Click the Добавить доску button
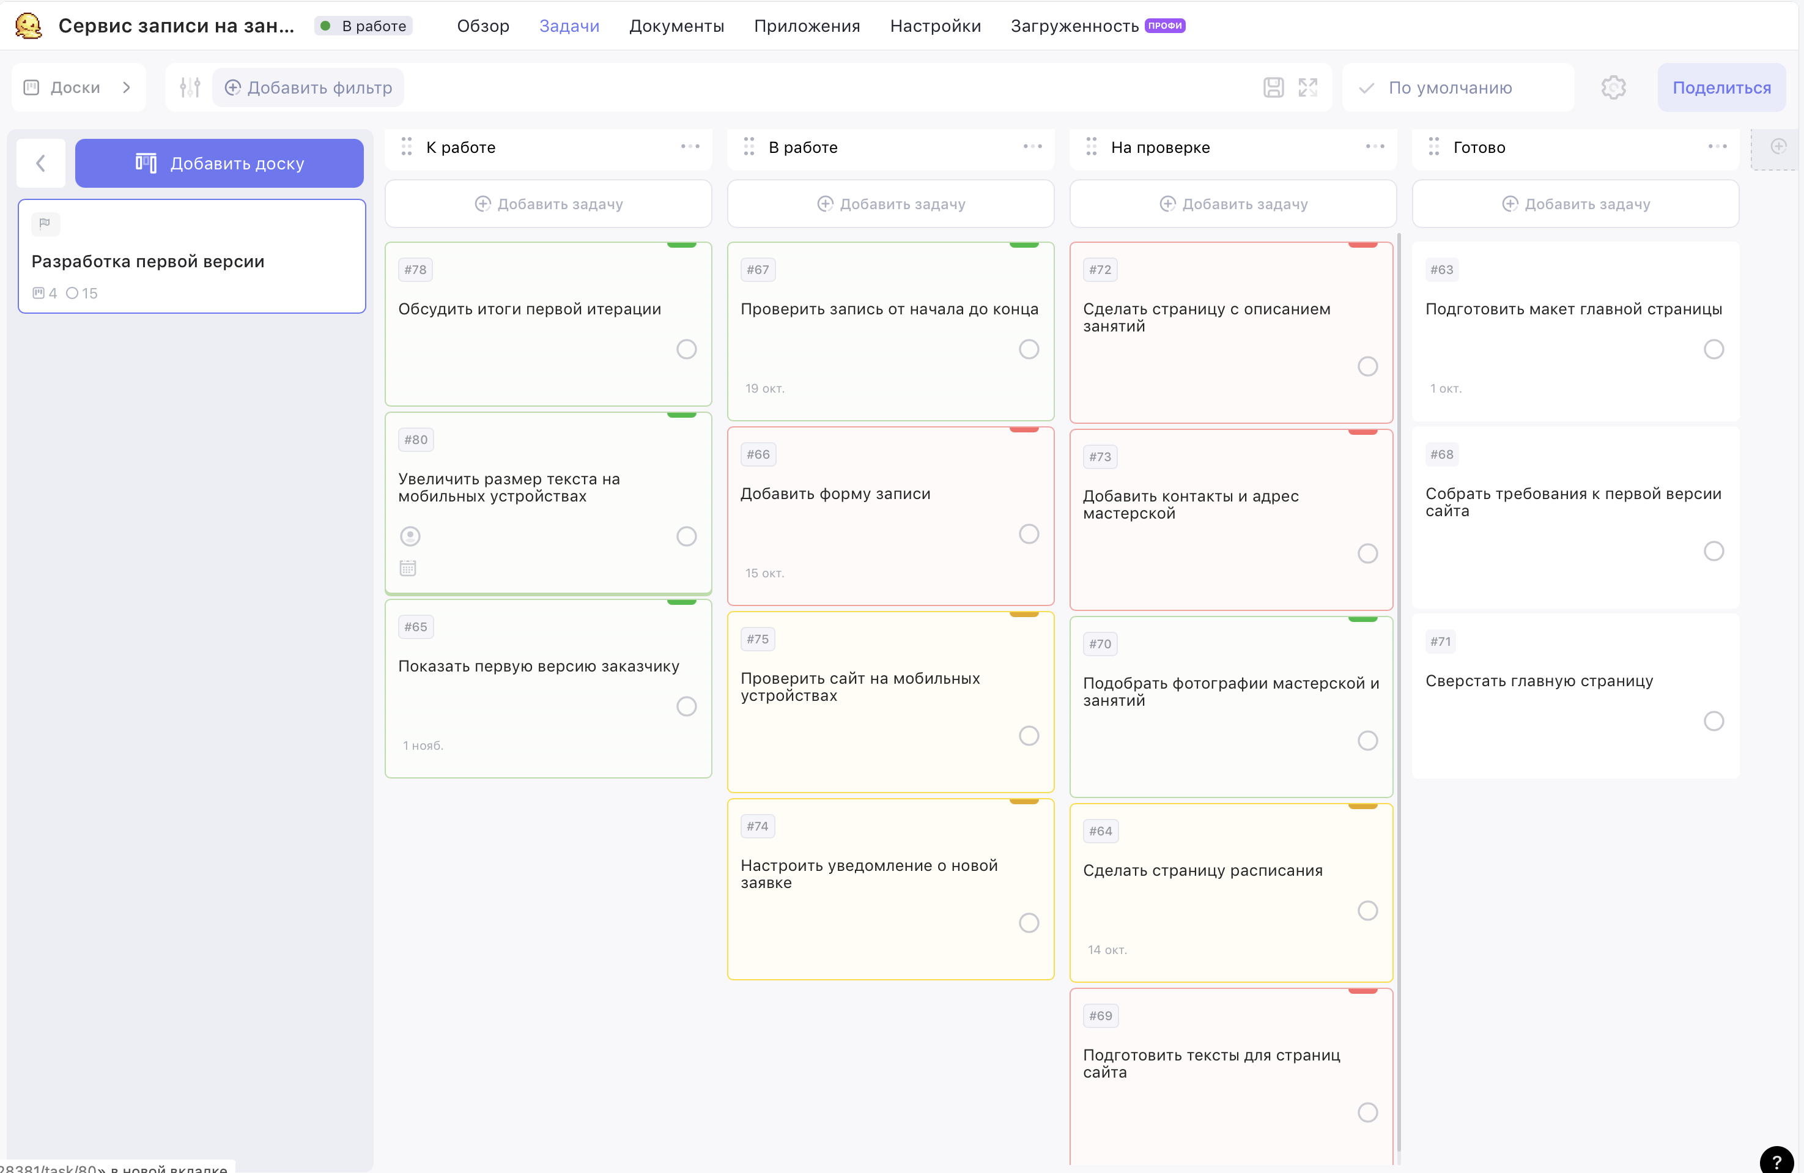Viewport: 1804px width, 1173px height. [x=219, y=164]
